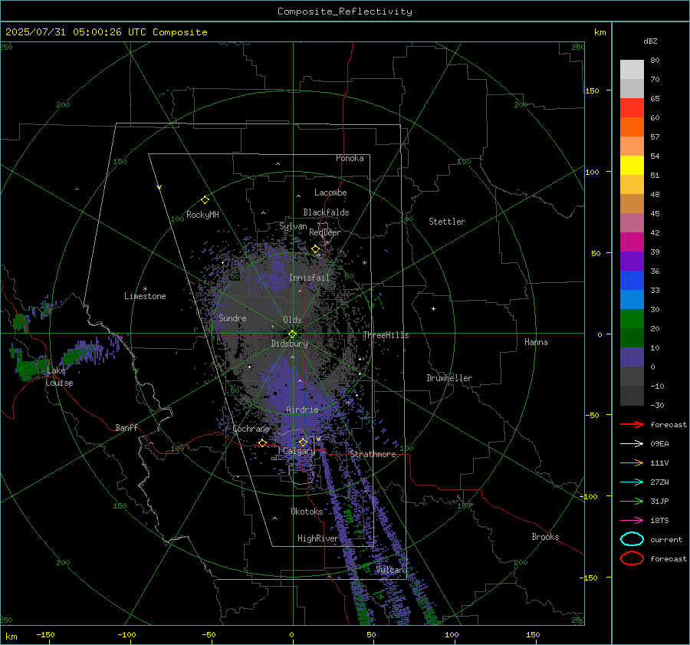
Task: Pick the bright yellow swatch between 54 and 51
Action: coord(632,165)
